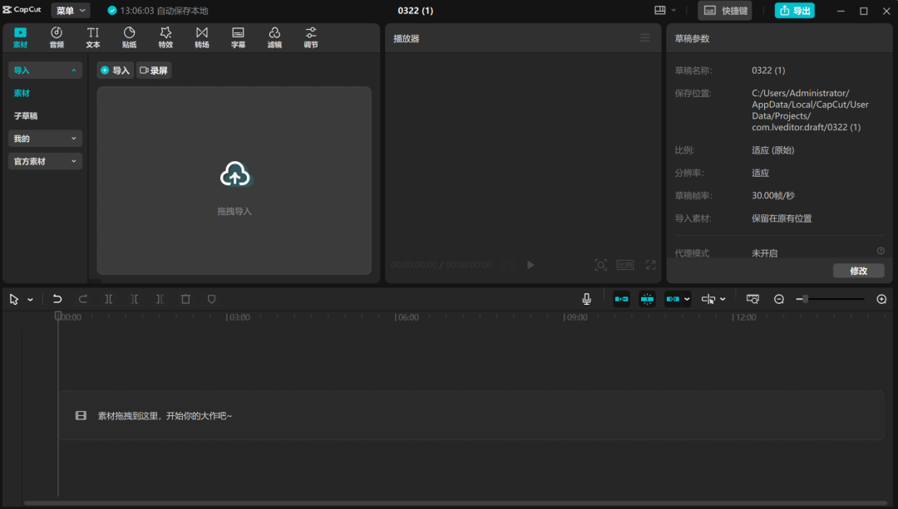Click the 保留在原有位置 text

(781, 218)
